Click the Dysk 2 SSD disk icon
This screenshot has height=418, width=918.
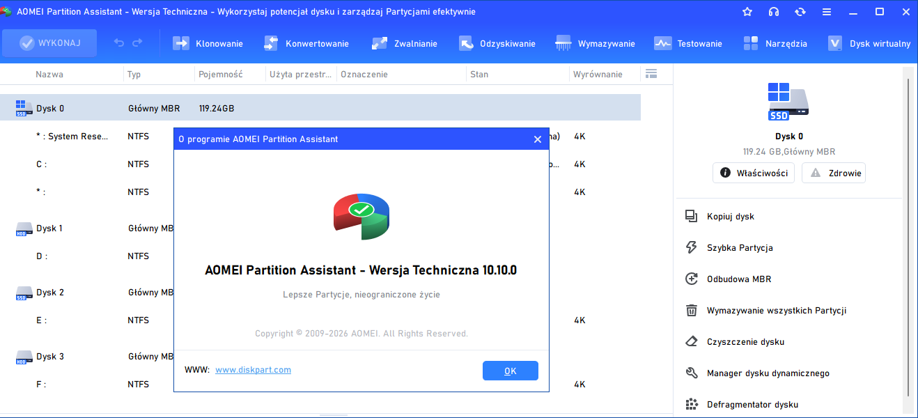[24, 293]
